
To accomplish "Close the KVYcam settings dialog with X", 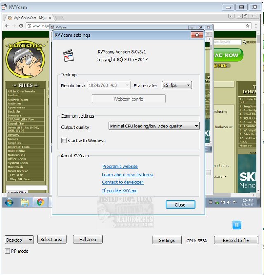I will (197, 35).
